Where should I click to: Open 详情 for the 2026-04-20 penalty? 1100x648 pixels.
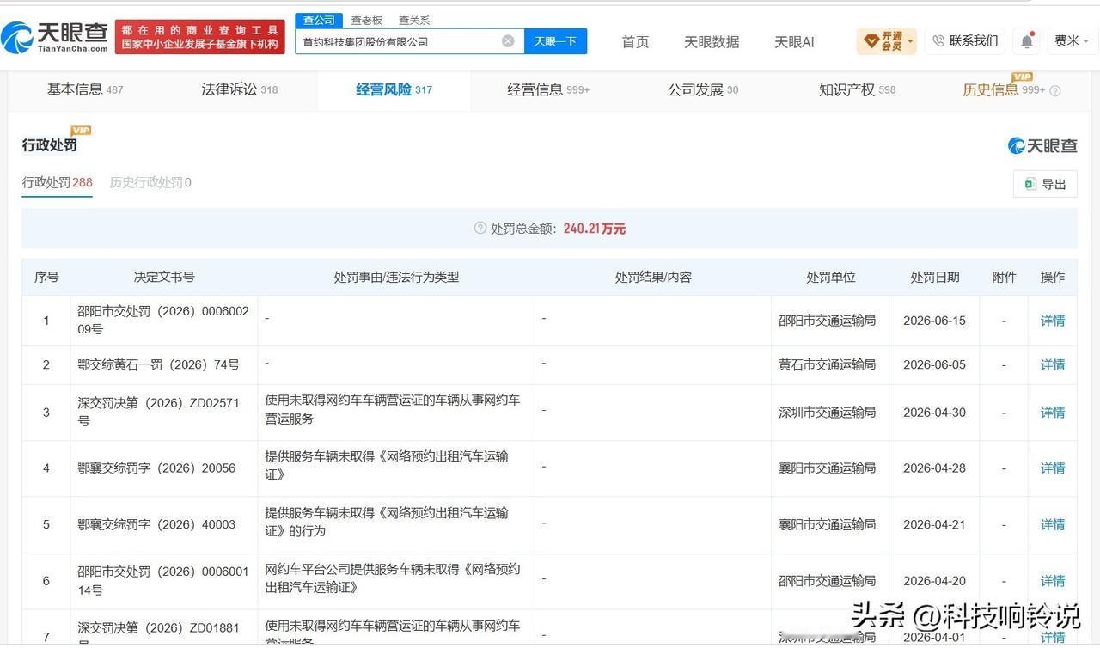tap(1053, 581)
